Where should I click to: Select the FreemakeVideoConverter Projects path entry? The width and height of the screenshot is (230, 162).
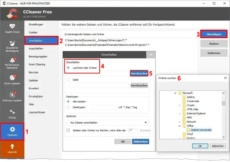click(107, 45)
